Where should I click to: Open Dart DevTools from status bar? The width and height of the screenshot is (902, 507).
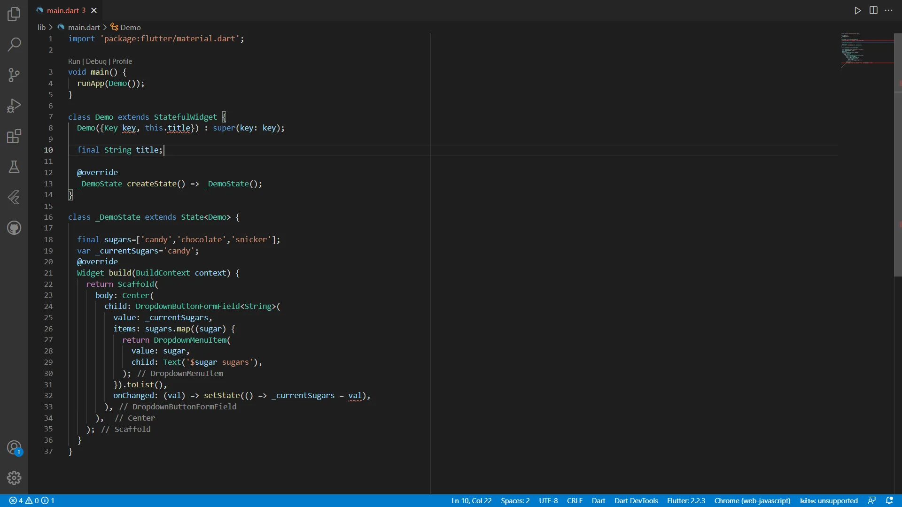pyautogui.click(x=636, y=500)
